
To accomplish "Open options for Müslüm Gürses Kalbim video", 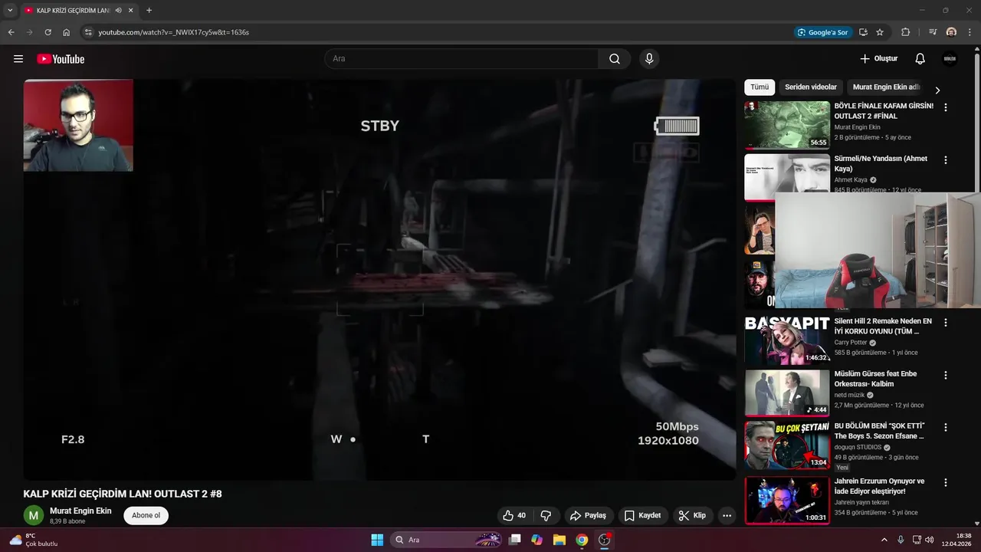I will tap(946, 375).
